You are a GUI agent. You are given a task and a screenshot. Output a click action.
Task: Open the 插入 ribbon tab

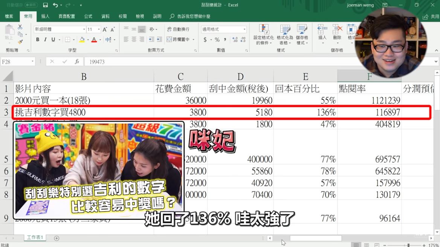click(45, 17)
